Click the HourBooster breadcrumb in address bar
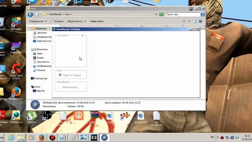This screenshot has width=252, height=142. point(56,14)
